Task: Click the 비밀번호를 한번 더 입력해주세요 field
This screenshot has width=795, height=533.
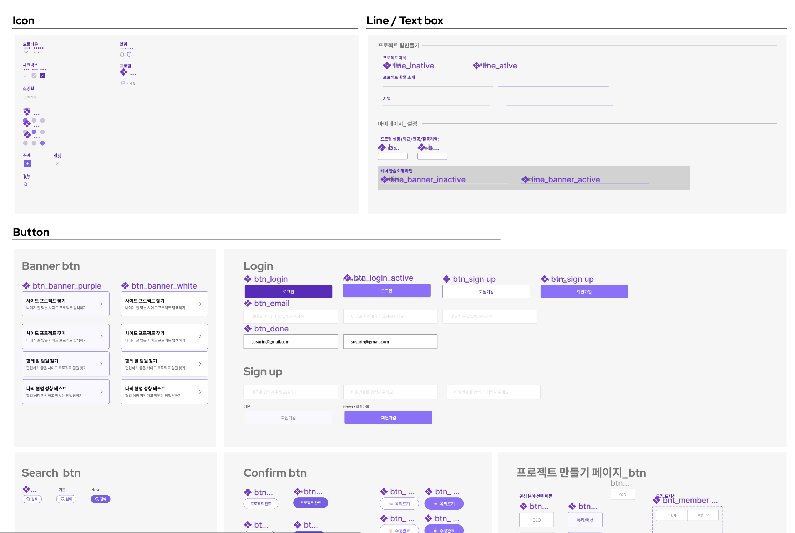Action: coord(493,392)
